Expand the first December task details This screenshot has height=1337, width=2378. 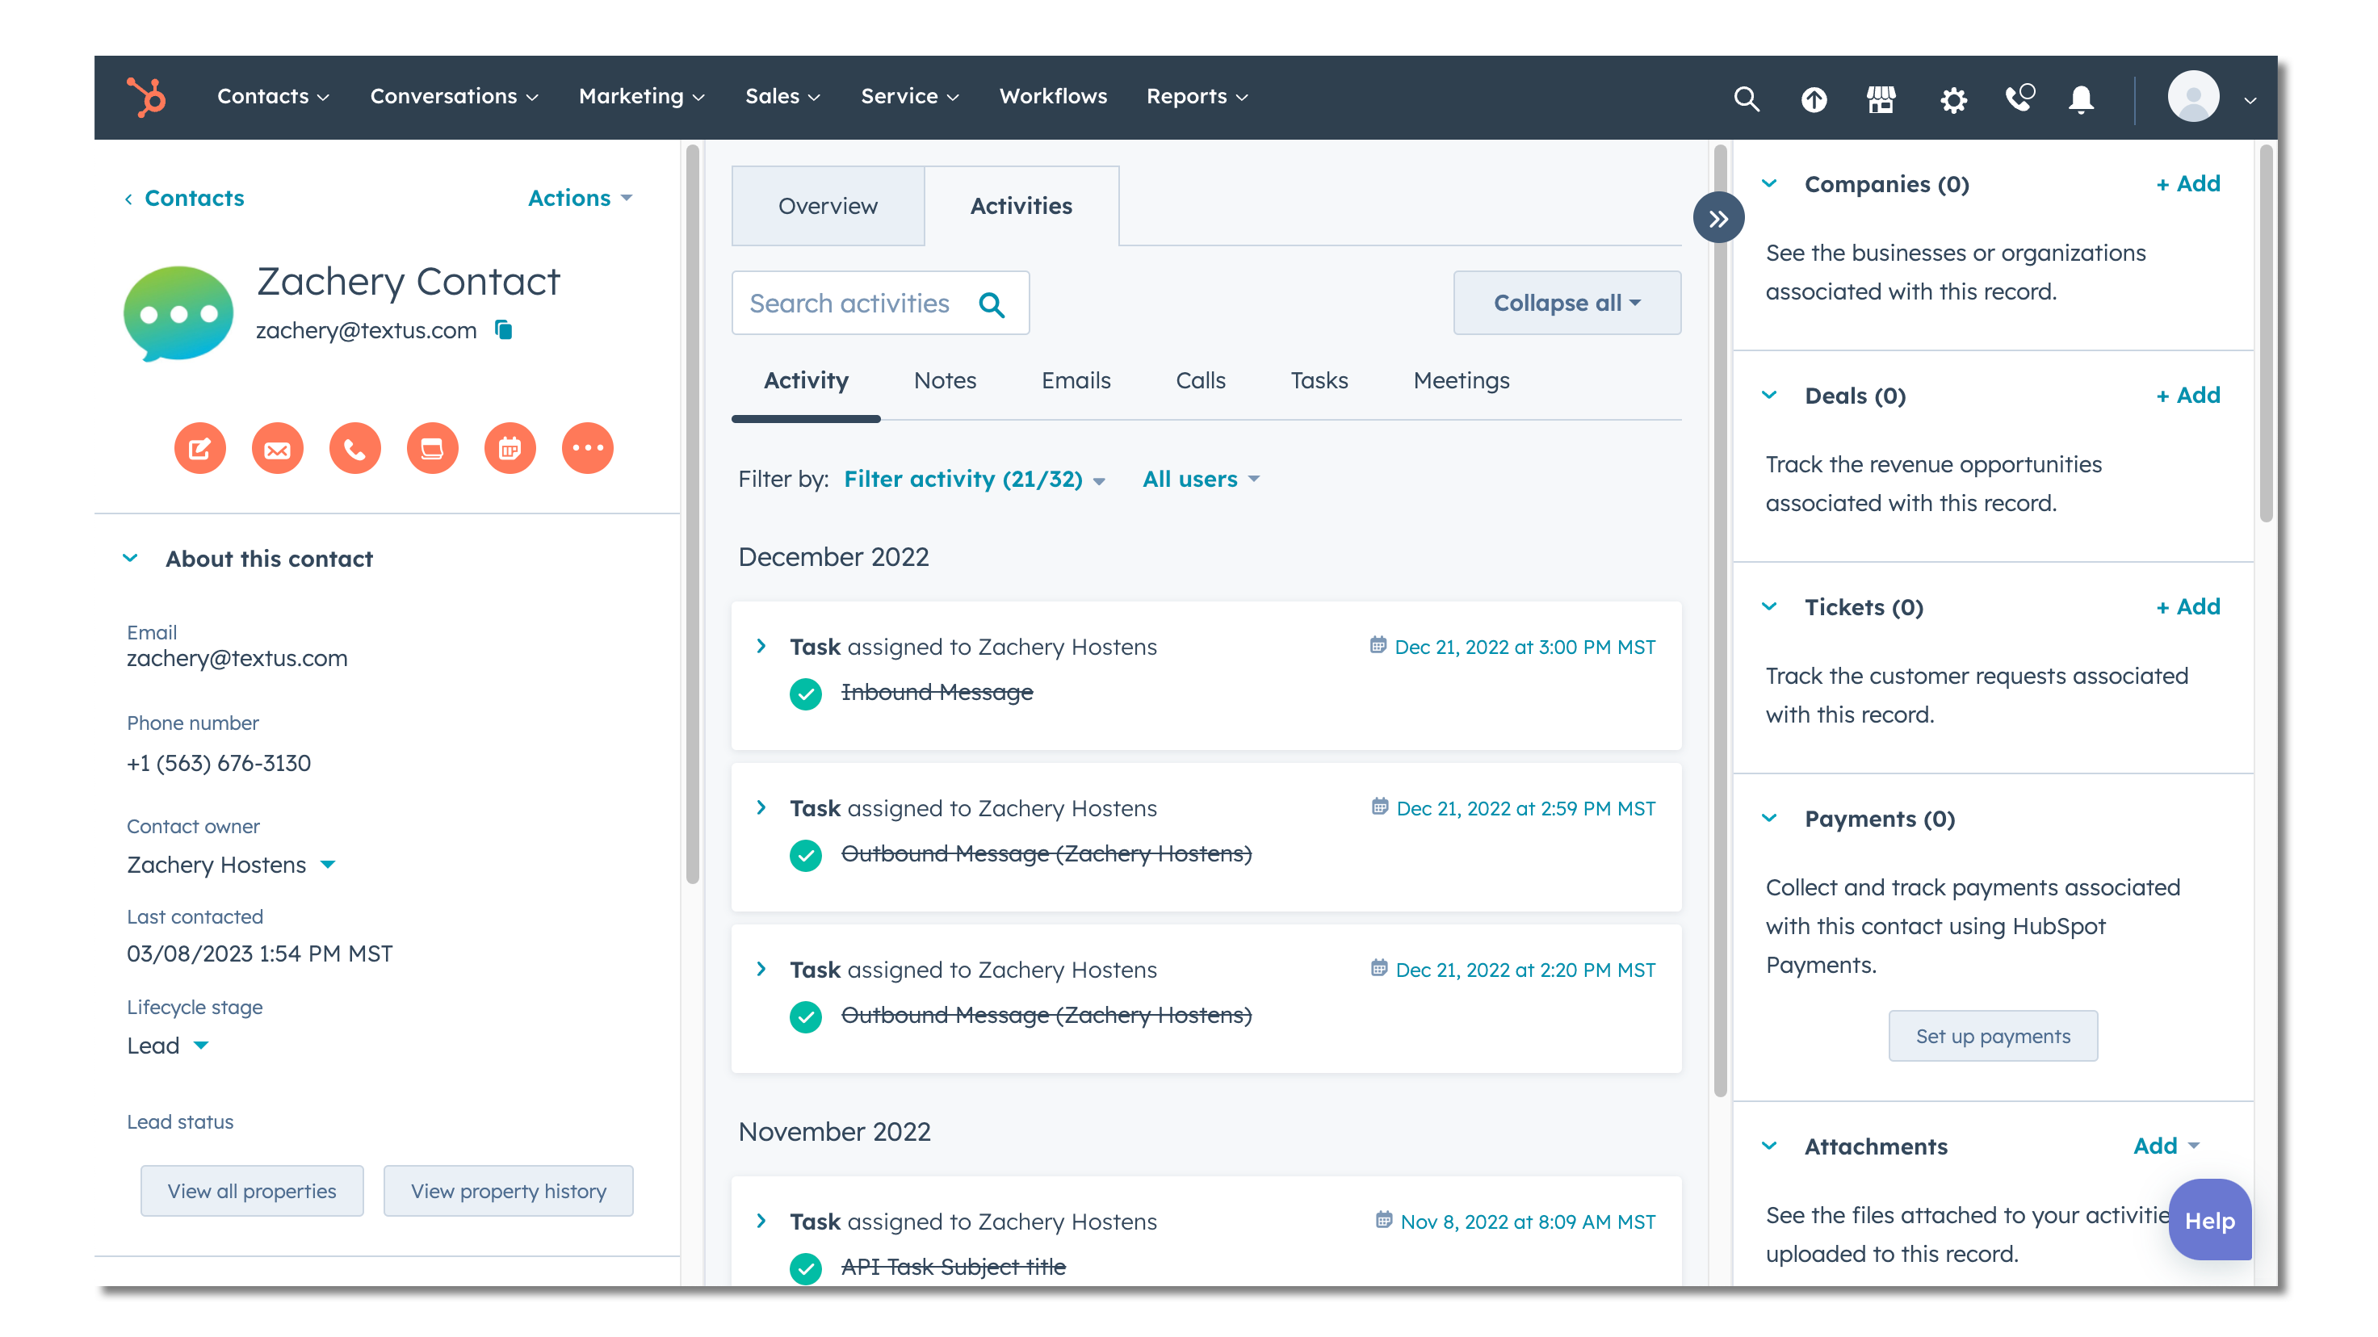pos(761,646)
